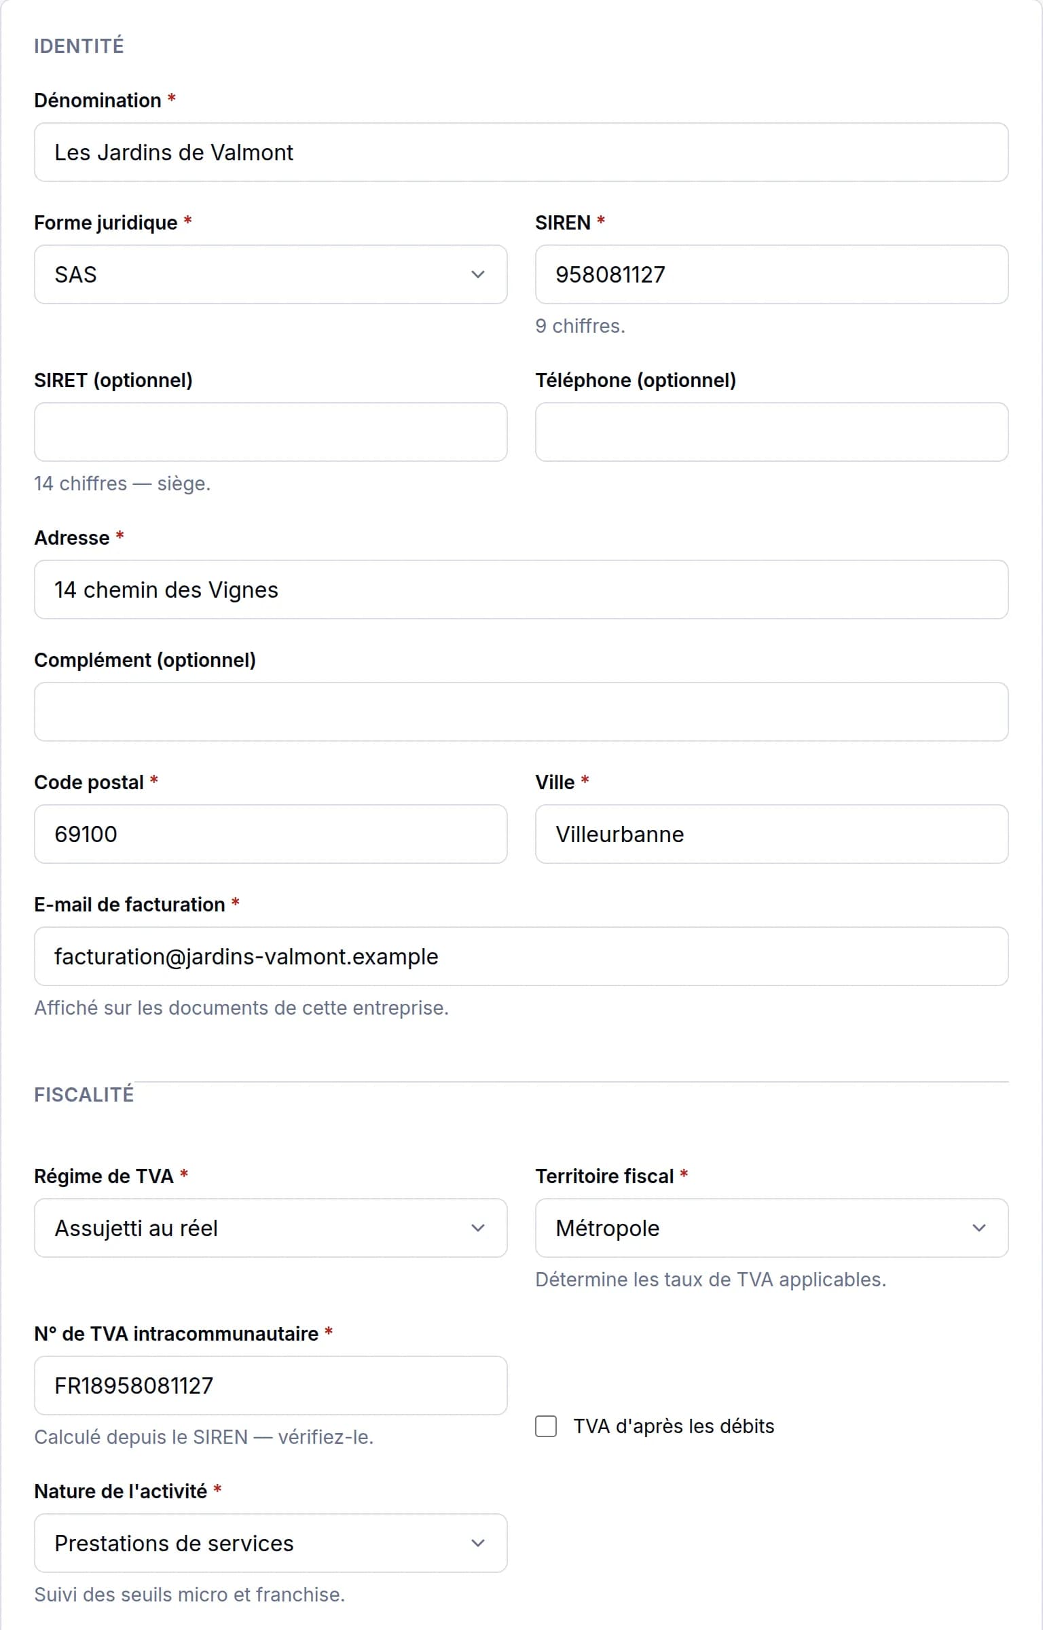
Task: Open the Territoire fiscal dropdown
Action: tap(771, 1228)
